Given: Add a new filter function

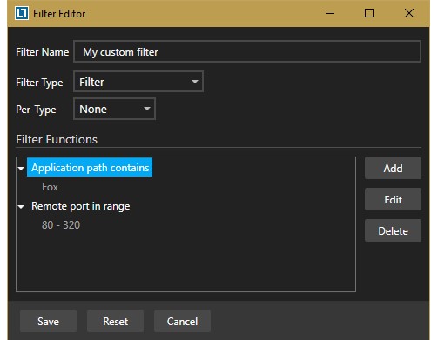Looking at the screenshot, I should [393, 168].
